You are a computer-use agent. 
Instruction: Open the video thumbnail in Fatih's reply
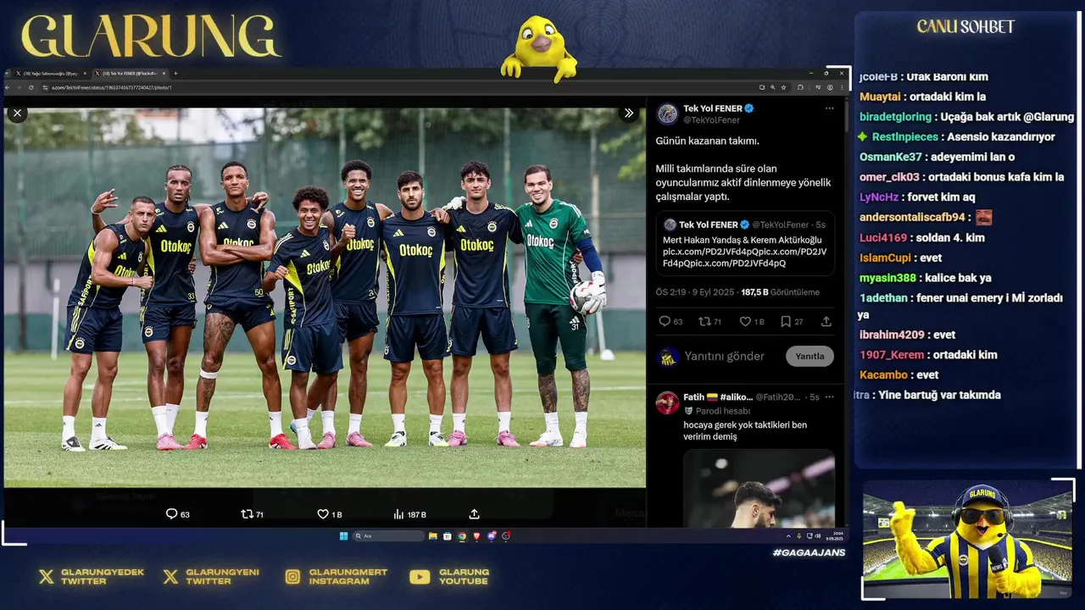[759, 489]
